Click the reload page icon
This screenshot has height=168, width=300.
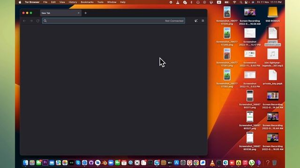click(38, 21)
